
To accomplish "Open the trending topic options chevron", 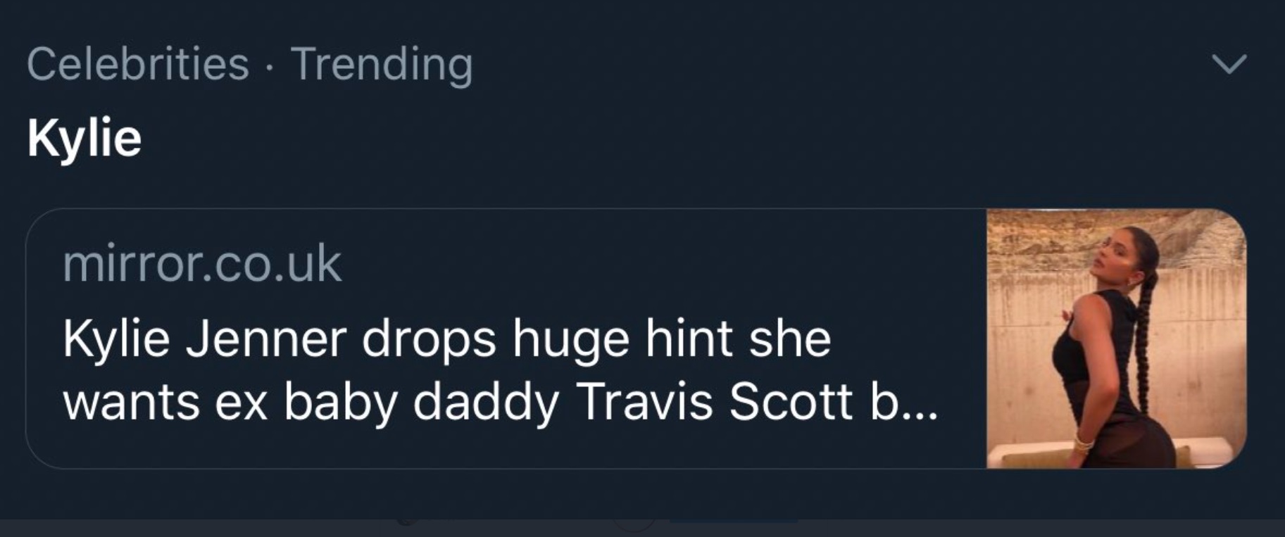I will 1229,64.
